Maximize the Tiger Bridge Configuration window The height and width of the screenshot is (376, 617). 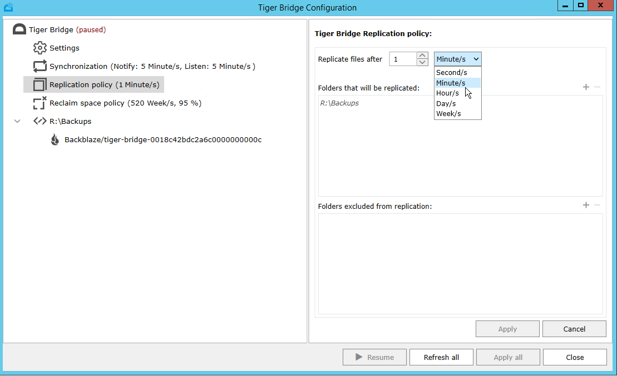(x=580, y=6)
